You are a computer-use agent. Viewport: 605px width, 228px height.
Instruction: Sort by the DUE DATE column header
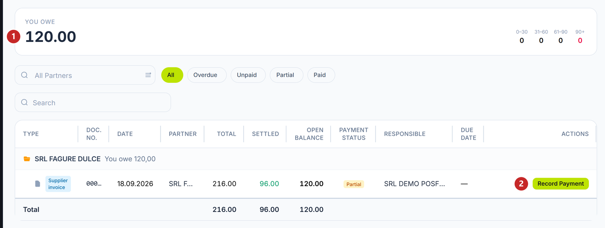(x=468, y=134)
